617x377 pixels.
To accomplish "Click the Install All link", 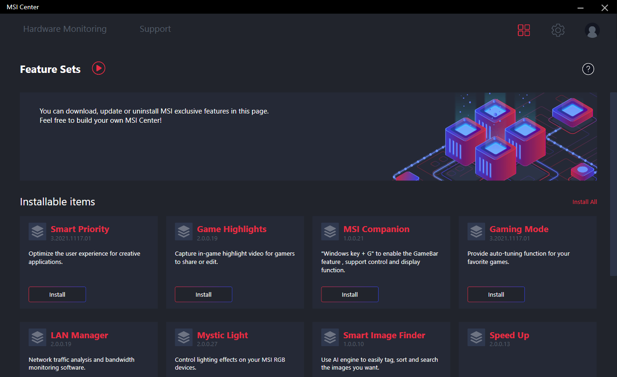I will (585, 202).
